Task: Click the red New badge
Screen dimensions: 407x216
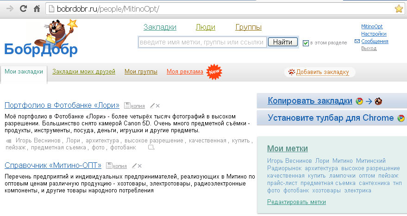Action: (x=214, y=72)
